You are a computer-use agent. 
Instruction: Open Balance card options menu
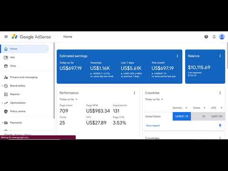(220, 56)
